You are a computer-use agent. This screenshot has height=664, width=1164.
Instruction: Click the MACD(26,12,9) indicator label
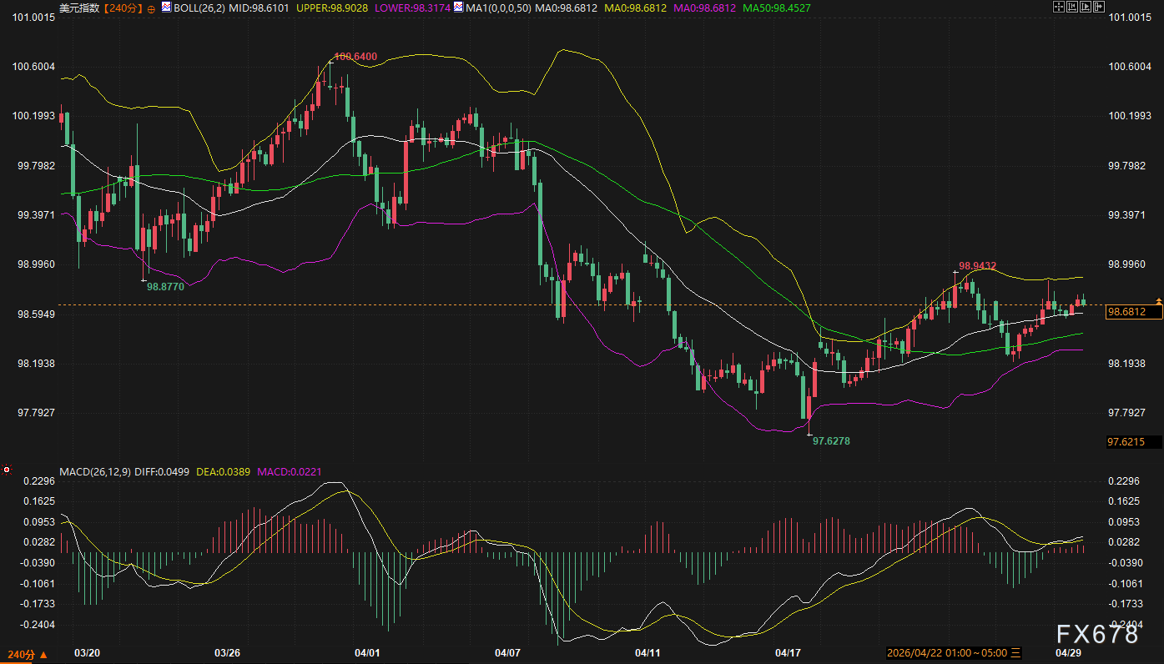coord(93,472)
